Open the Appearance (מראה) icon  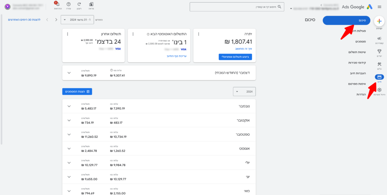coord(91,5)
